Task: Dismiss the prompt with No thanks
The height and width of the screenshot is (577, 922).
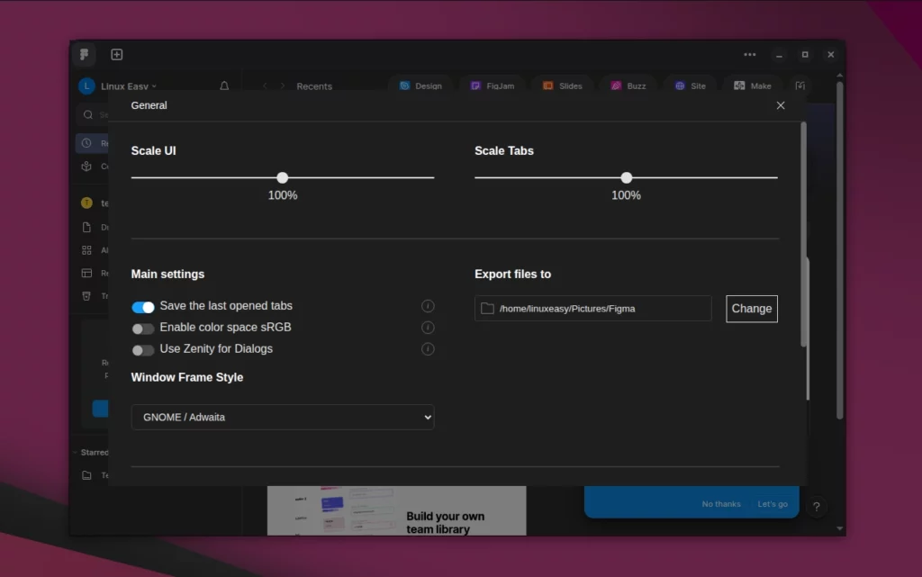Action: tap(720, 504)
